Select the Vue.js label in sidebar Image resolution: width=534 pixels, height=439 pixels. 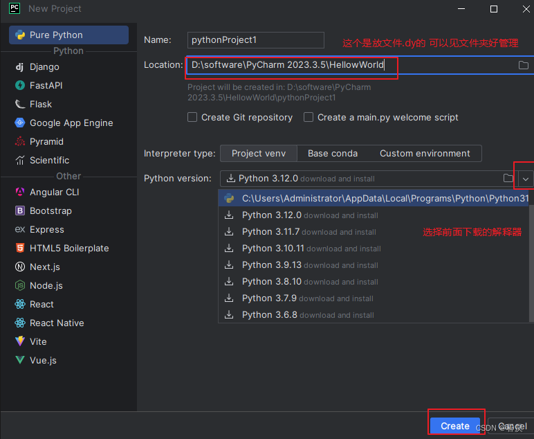tap(43, 360)
